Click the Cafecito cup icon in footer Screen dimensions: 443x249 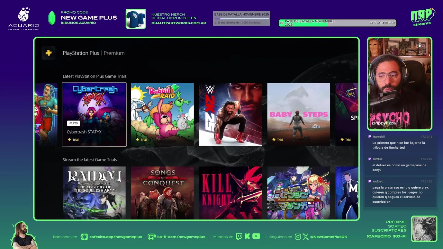84,237
